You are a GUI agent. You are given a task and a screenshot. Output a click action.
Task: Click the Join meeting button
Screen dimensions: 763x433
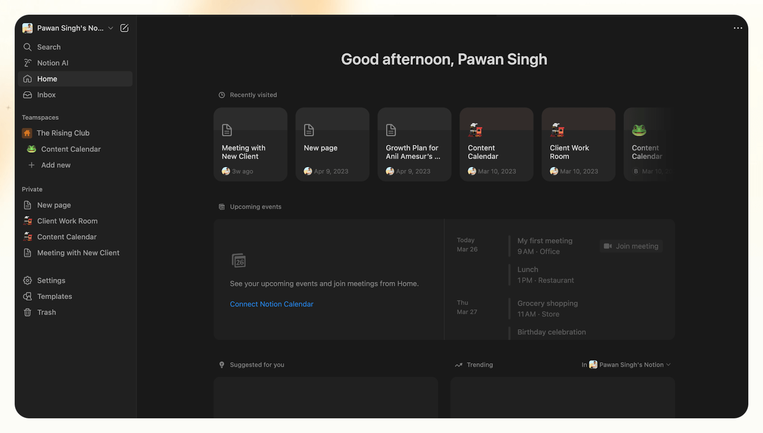click(631, 246)
